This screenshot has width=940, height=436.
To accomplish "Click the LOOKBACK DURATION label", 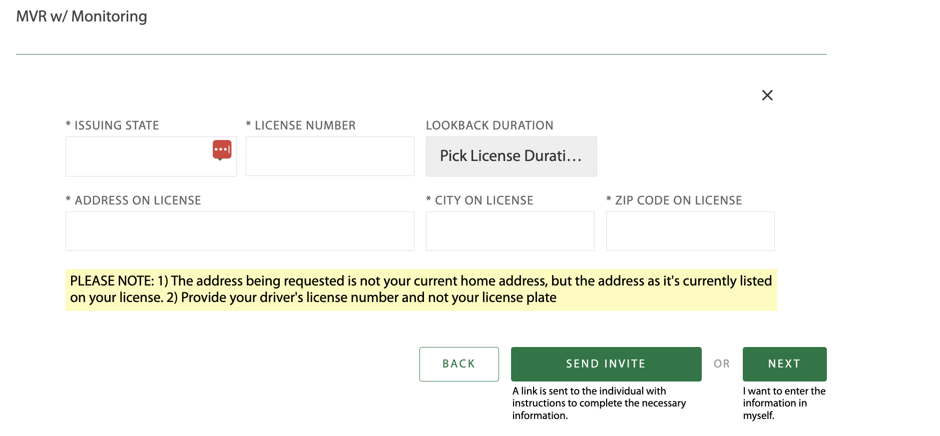I will coord(490,125).
